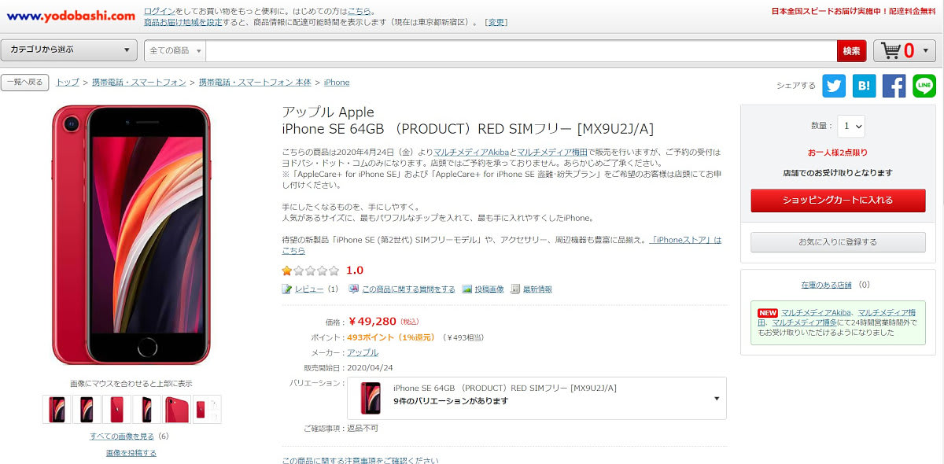Select fourth product thumbnail
The image size is (944, 464).
coord(146,409)
